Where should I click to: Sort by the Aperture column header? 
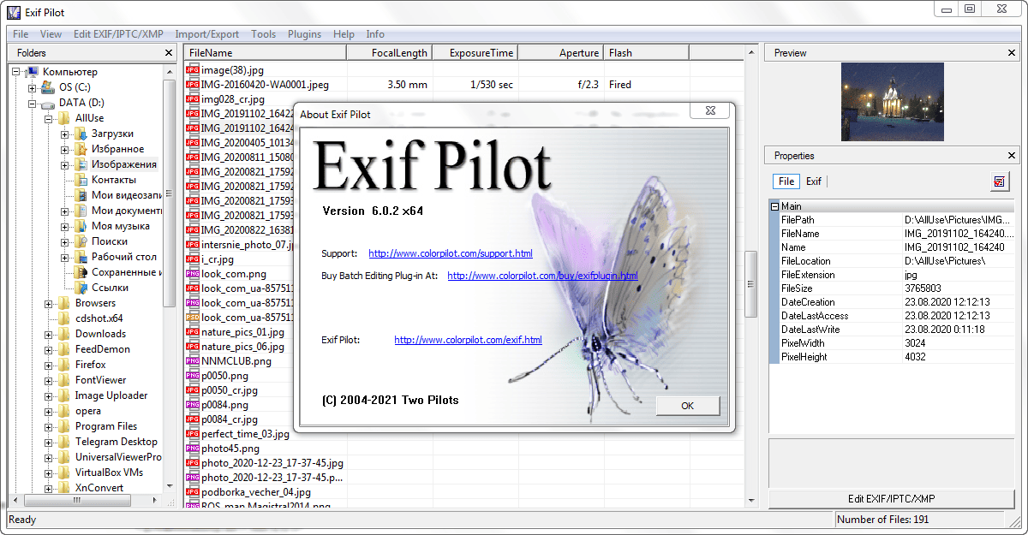point(560,53)
